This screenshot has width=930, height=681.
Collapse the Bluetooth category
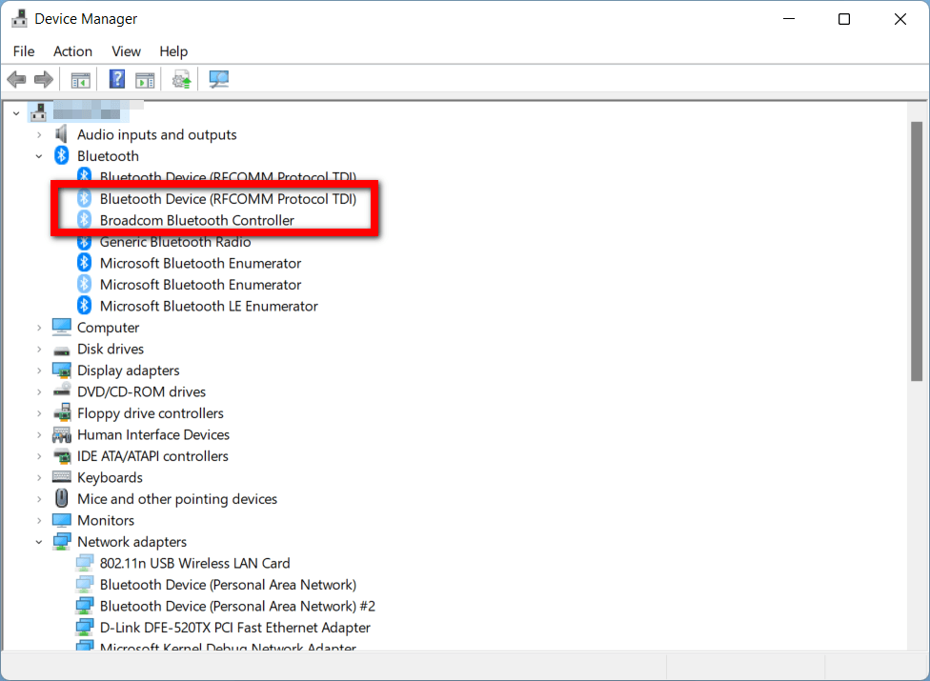(x=39, y=156)
